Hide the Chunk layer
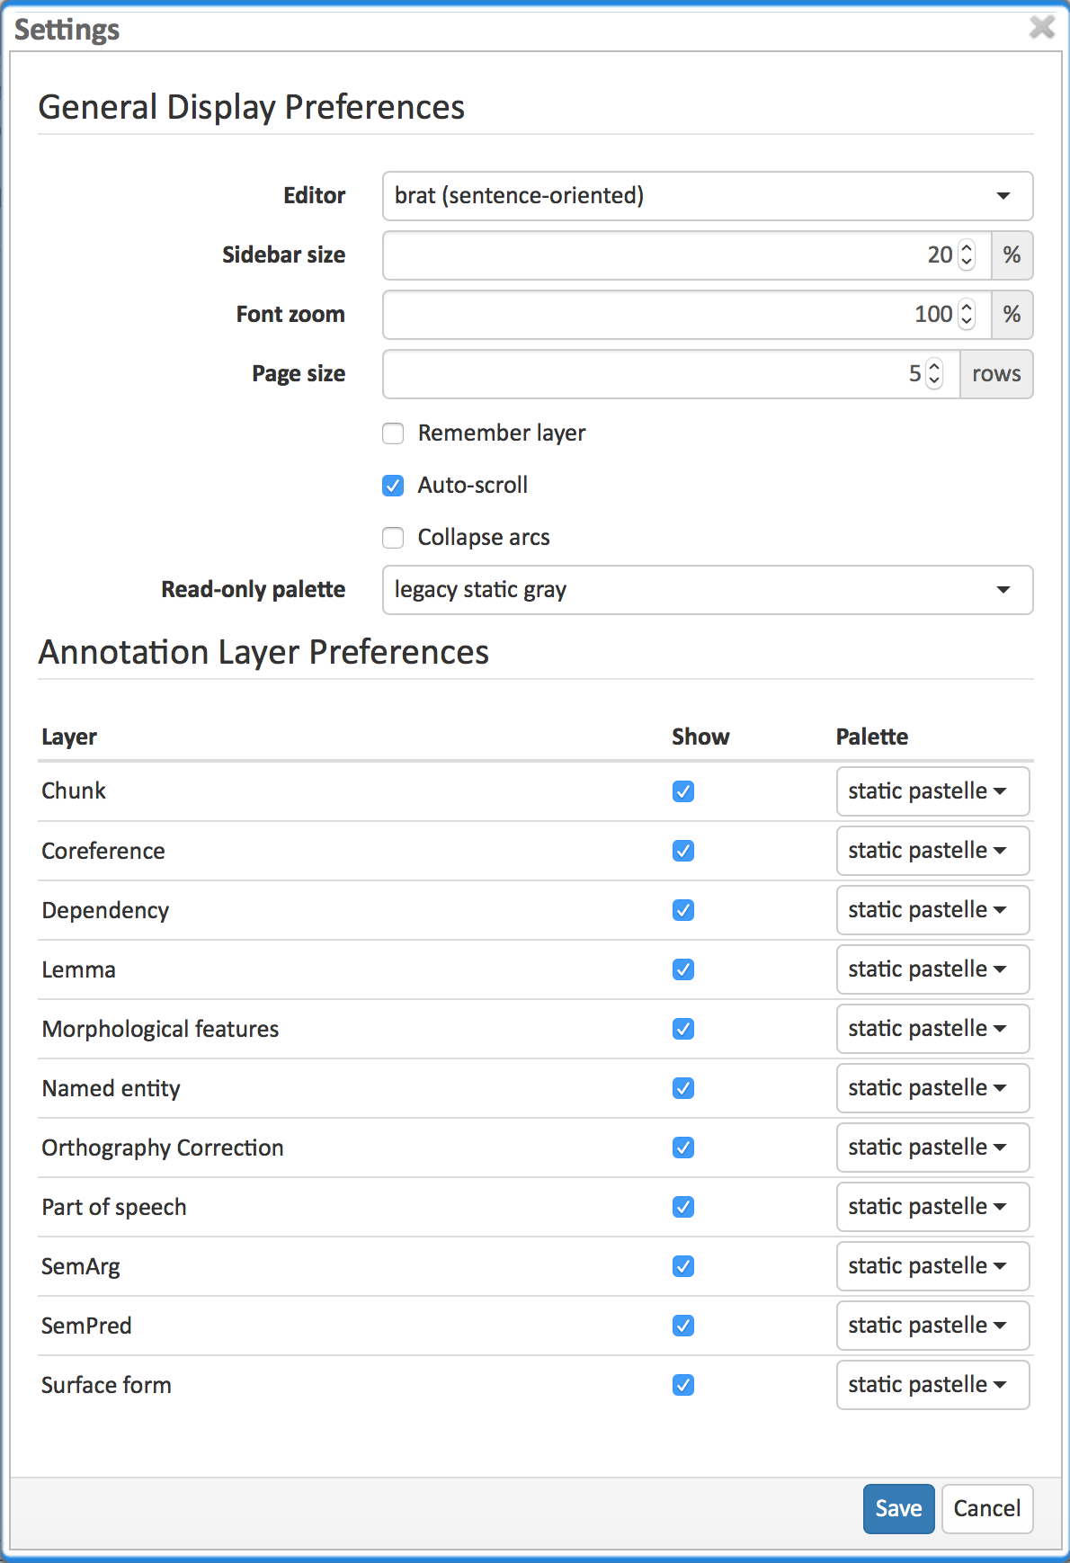 pyautogui.click(x=683, y=791)
